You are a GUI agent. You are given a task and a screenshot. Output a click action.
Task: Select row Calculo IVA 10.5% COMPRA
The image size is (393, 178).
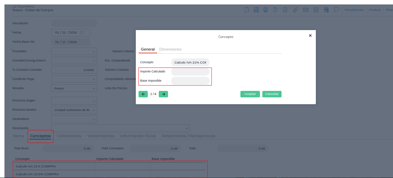click(109, 174)
